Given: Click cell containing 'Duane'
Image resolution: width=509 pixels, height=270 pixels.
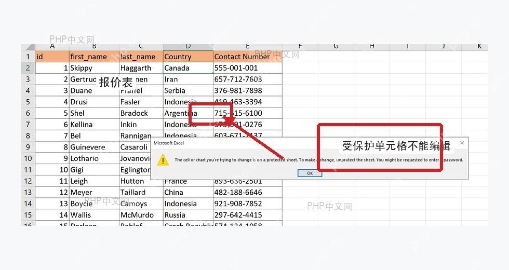Looking at the screenshot, I should point(94,91).
